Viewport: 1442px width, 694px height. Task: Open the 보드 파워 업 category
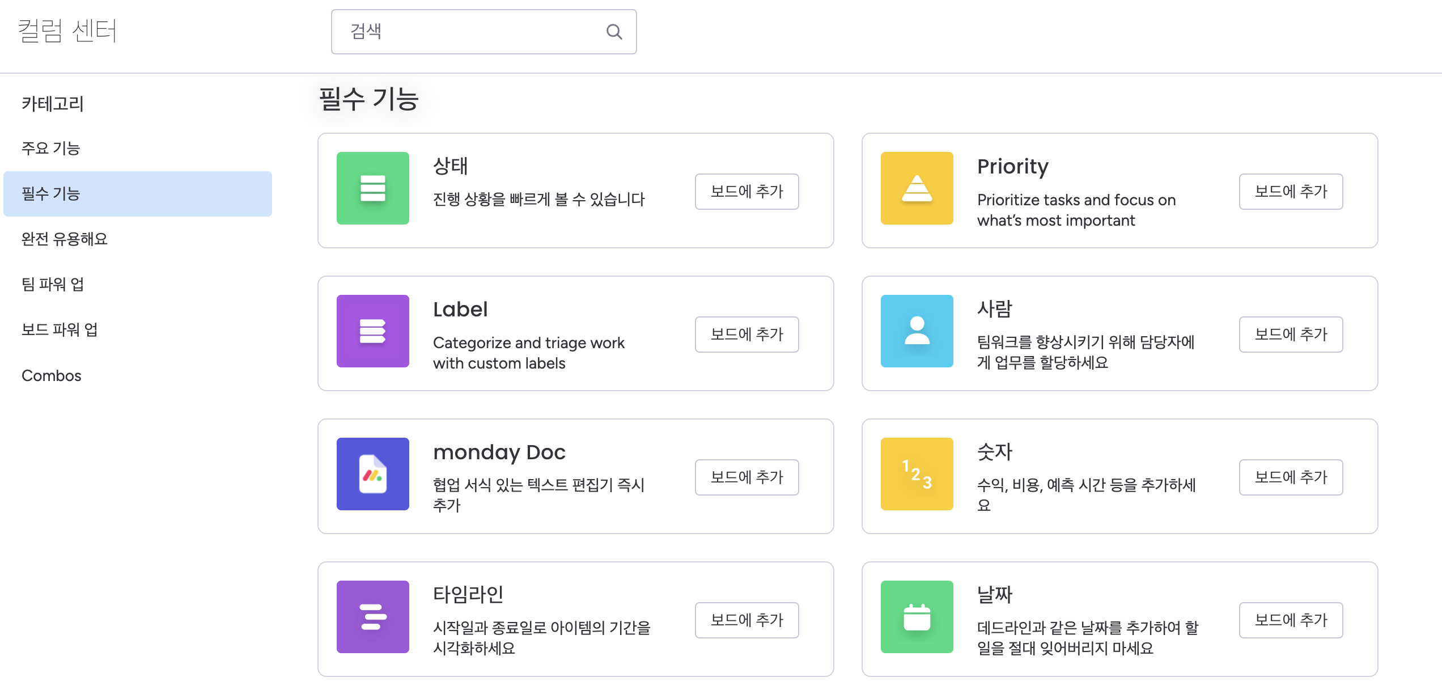click(60, 330)
